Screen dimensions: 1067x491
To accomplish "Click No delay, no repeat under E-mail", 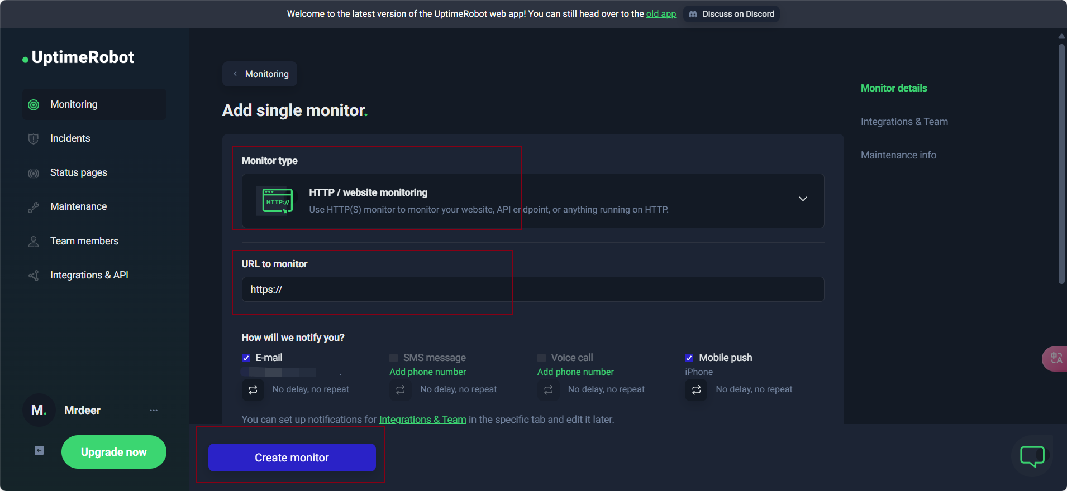I will tap(311, 389).
